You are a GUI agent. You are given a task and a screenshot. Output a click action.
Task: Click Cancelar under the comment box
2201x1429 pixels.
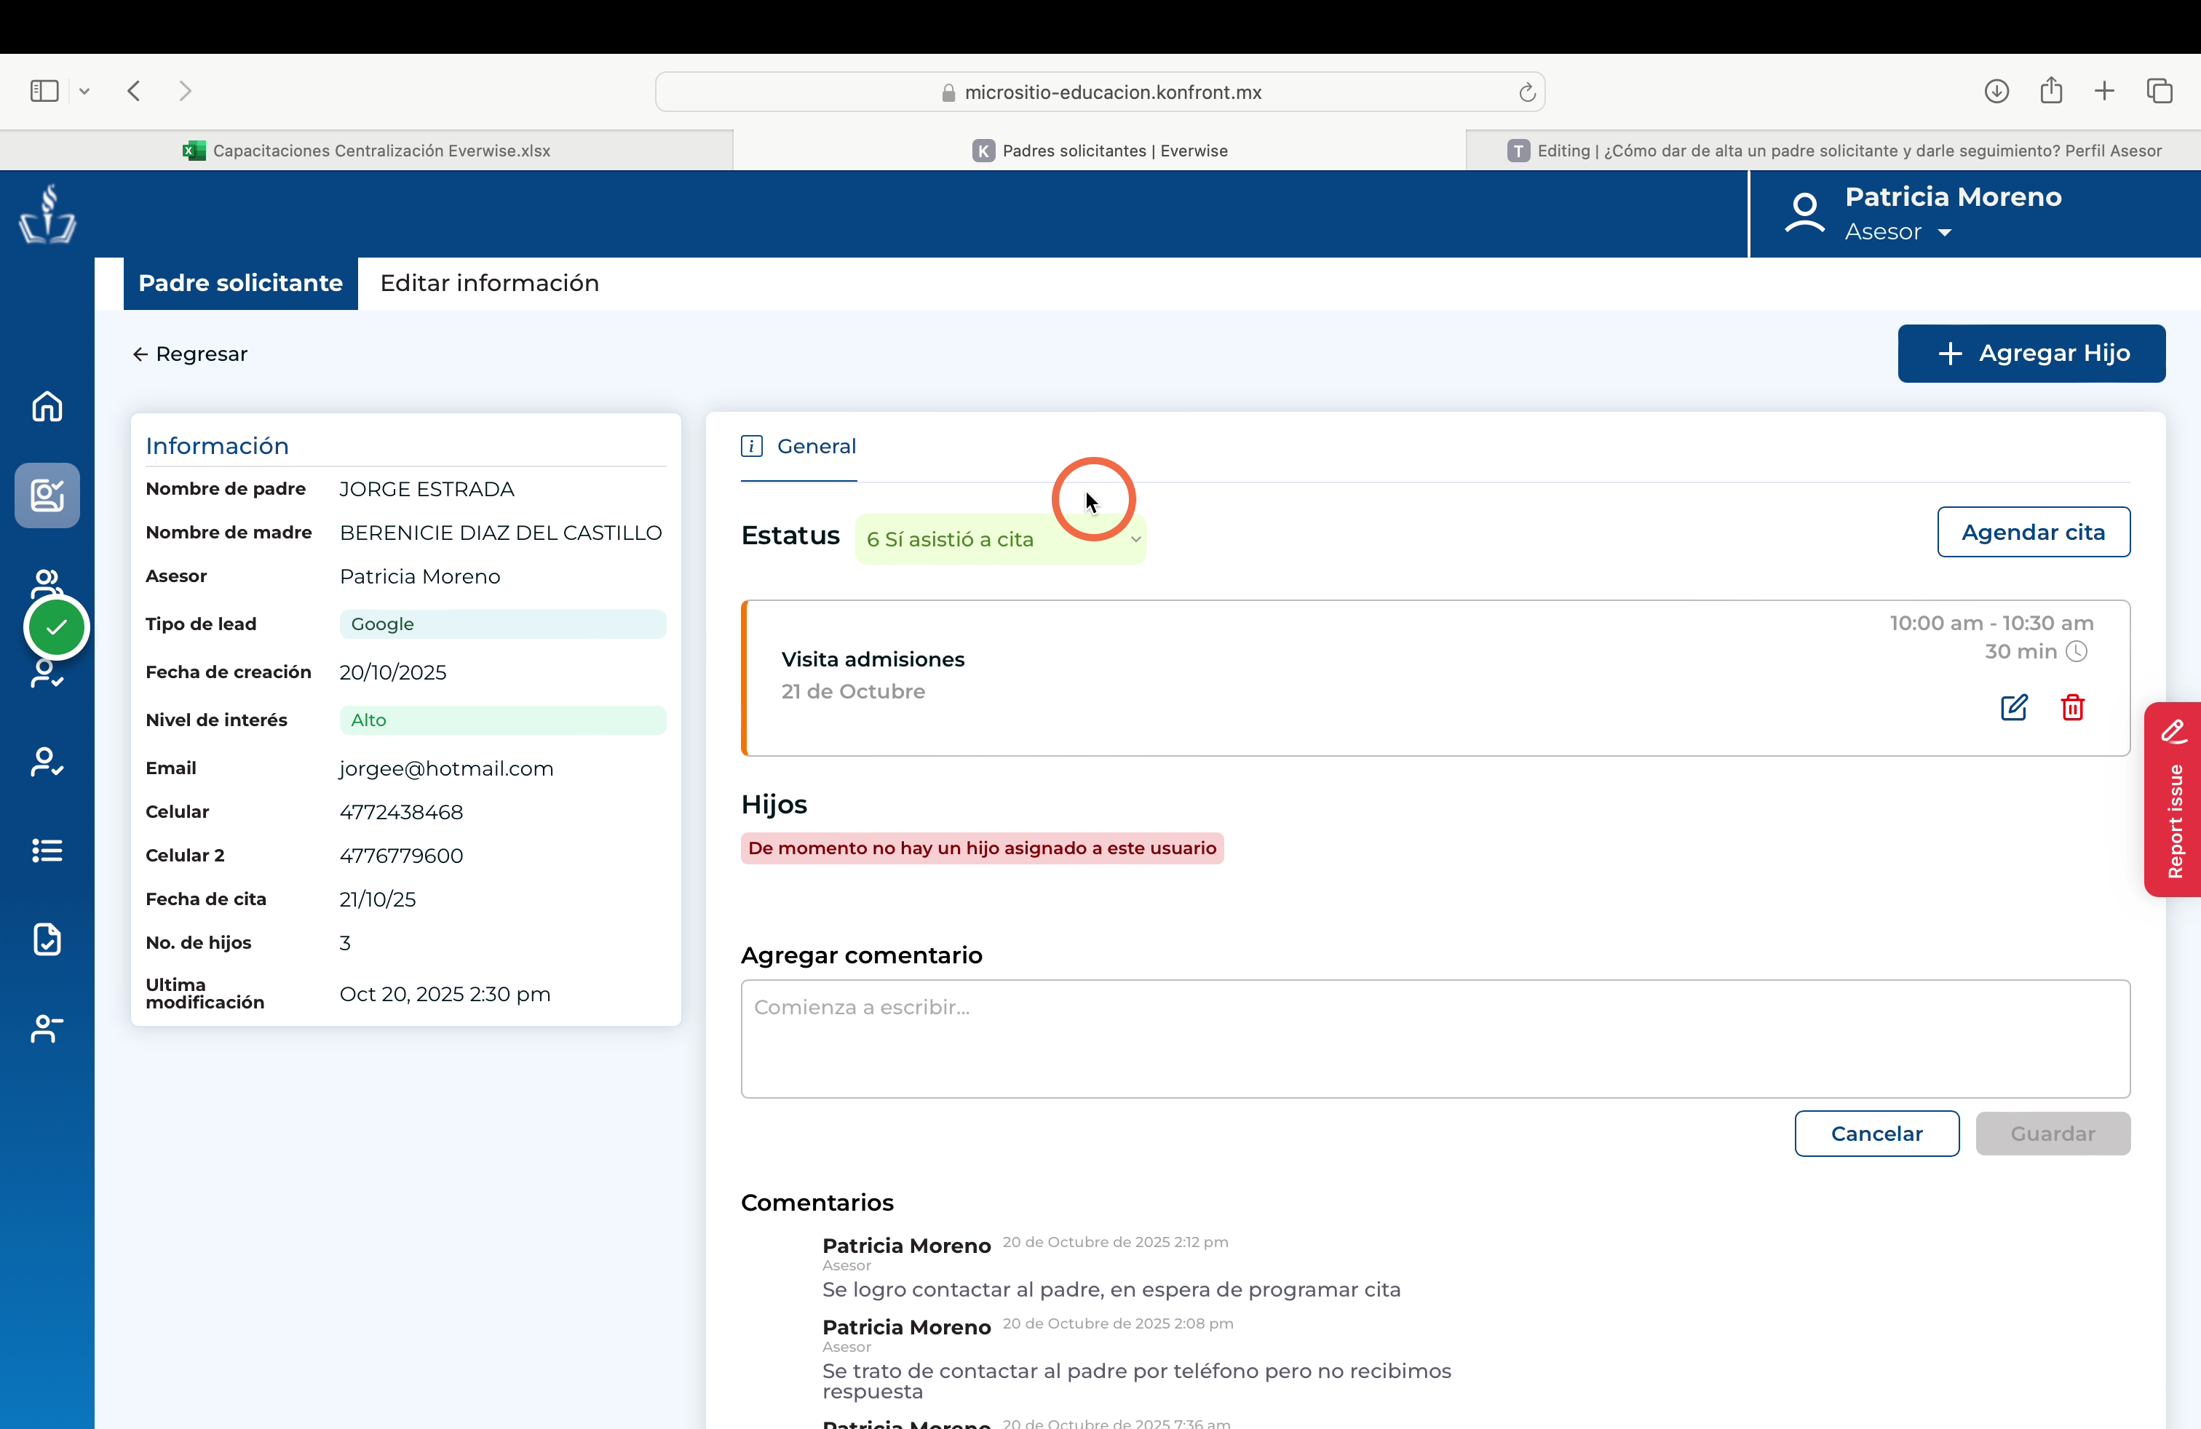click(1876, 1133)
